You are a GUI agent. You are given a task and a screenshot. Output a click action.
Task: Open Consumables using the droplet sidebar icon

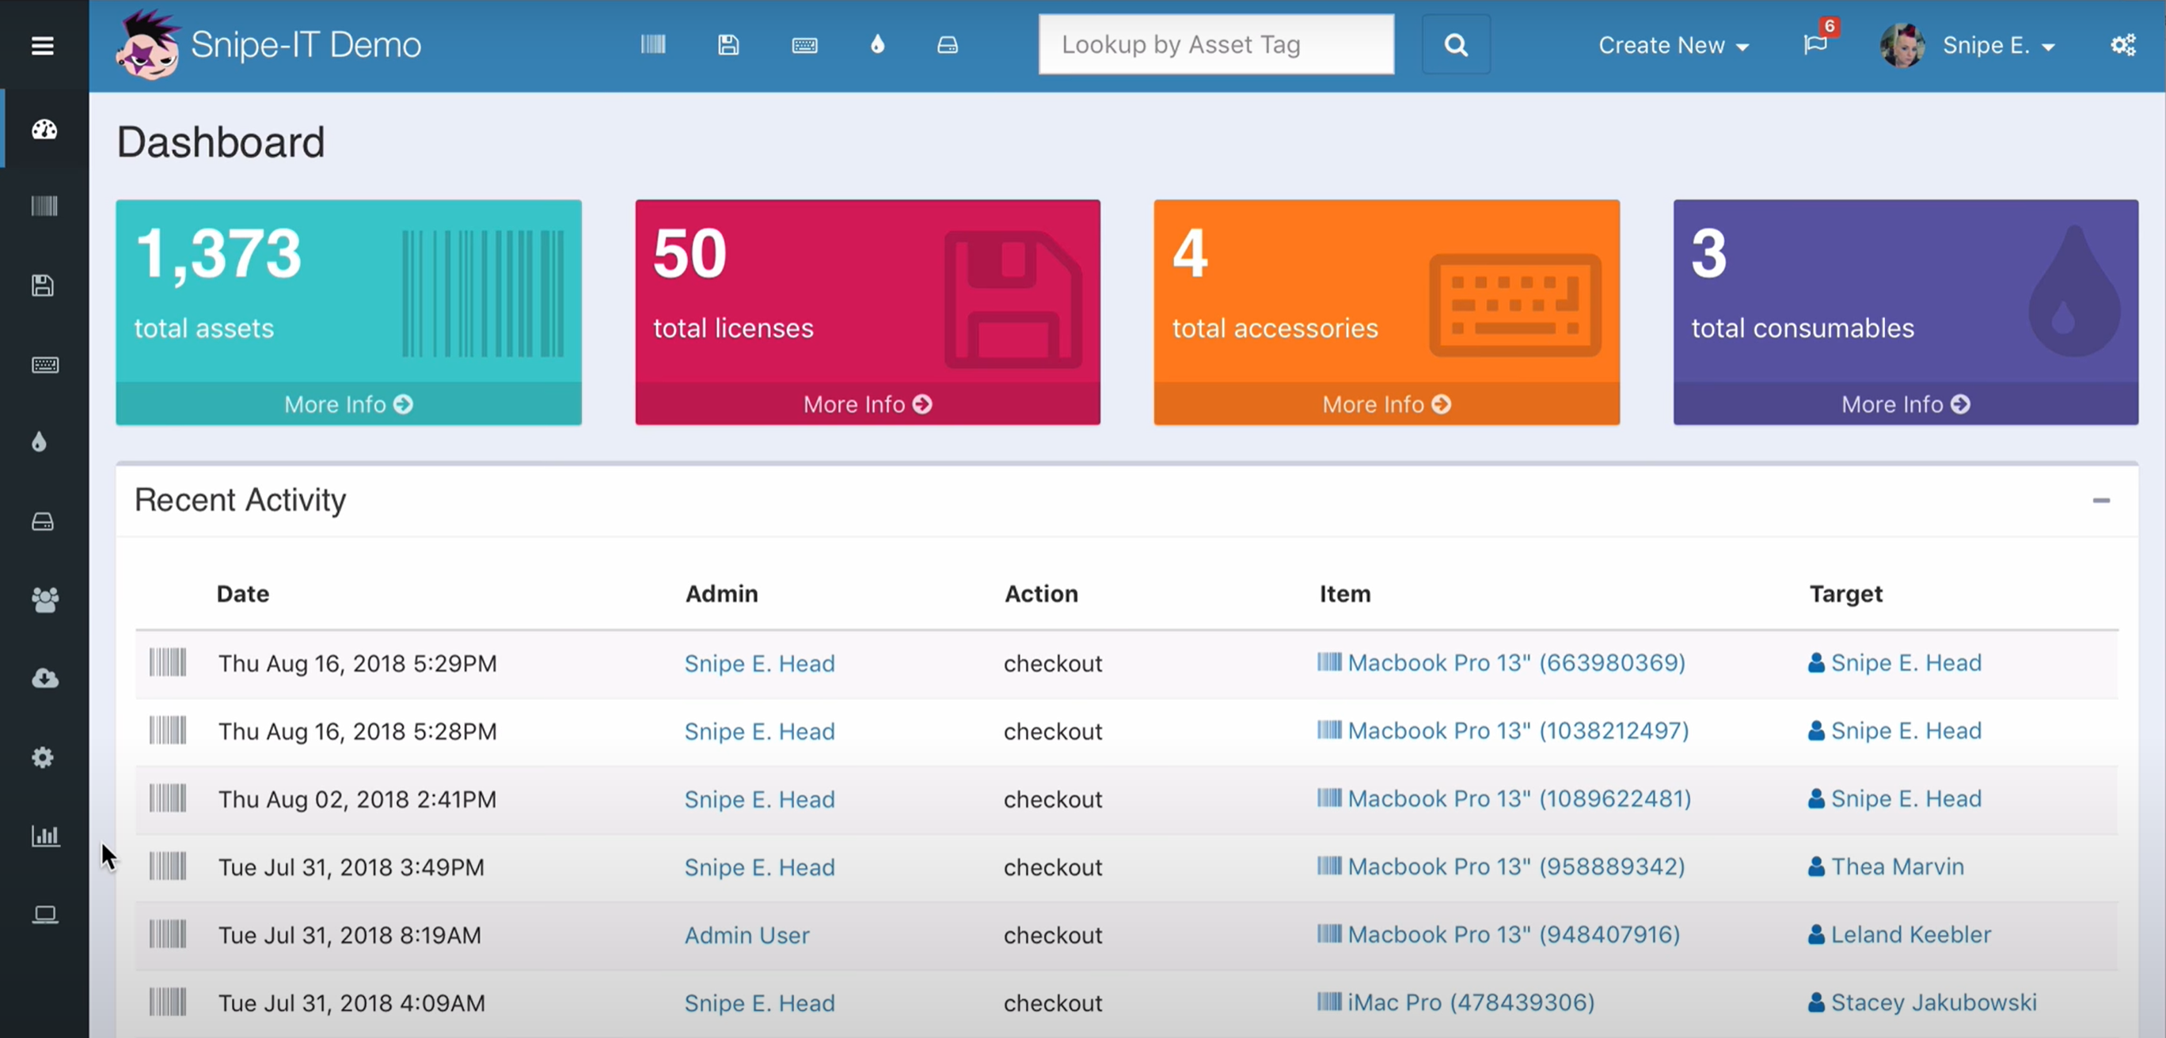pyautogui.click(x=39, y=442)
